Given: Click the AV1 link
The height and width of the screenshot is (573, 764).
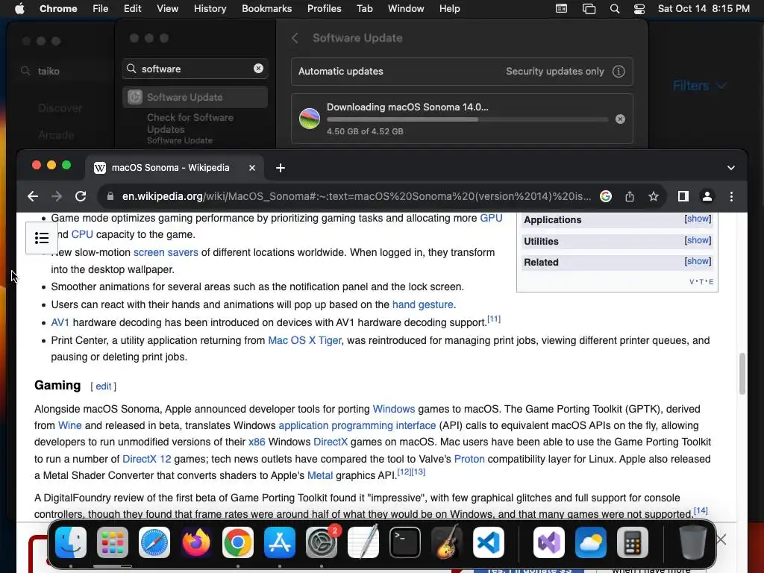Looking at the screenshot, I should 60,322.
